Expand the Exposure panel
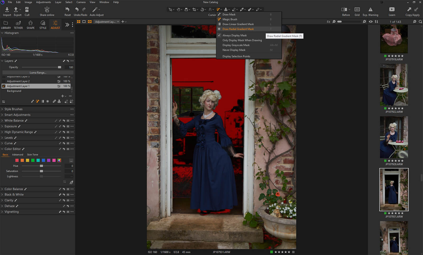 click(x=2, y=126)
